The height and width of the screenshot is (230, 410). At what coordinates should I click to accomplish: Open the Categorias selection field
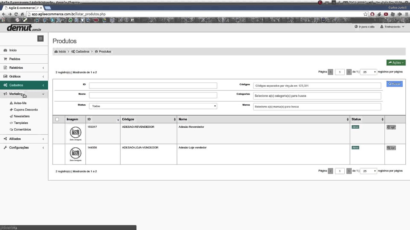[x=317, y=96]
